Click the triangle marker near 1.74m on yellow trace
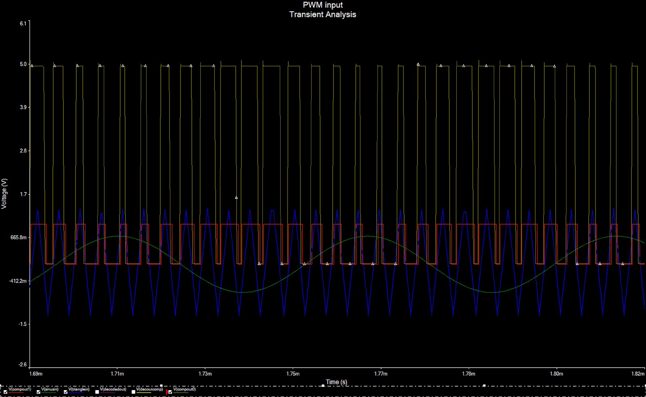 (236, 197)
